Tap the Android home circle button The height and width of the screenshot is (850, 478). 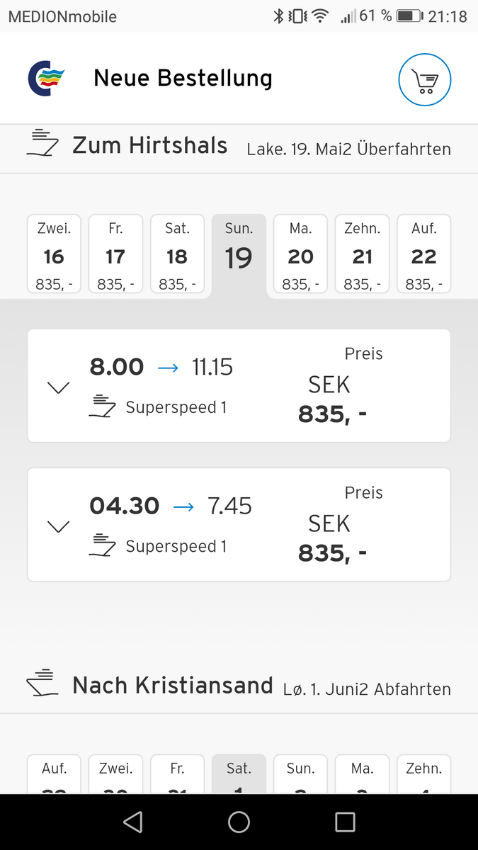239,822
